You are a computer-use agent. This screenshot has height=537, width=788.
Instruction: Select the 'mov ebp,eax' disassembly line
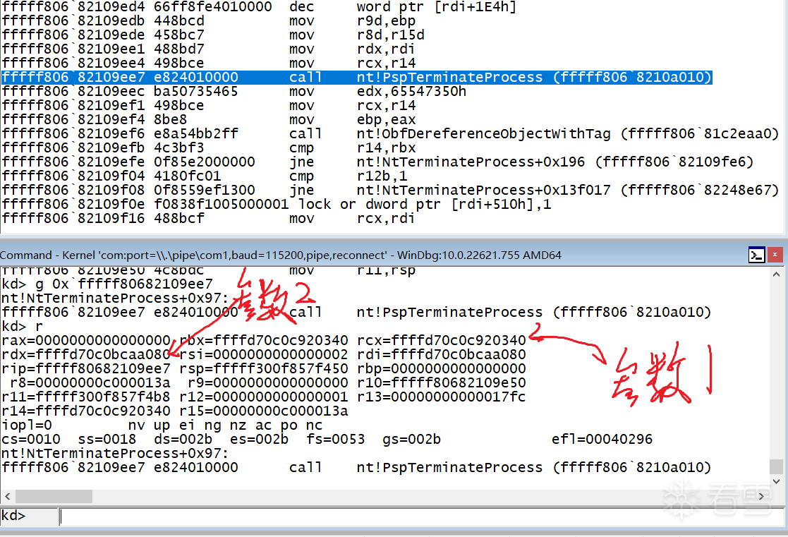209,119
